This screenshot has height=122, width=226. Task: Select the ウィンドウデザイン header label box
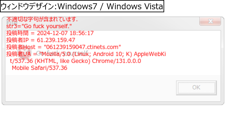pos(82,6)
